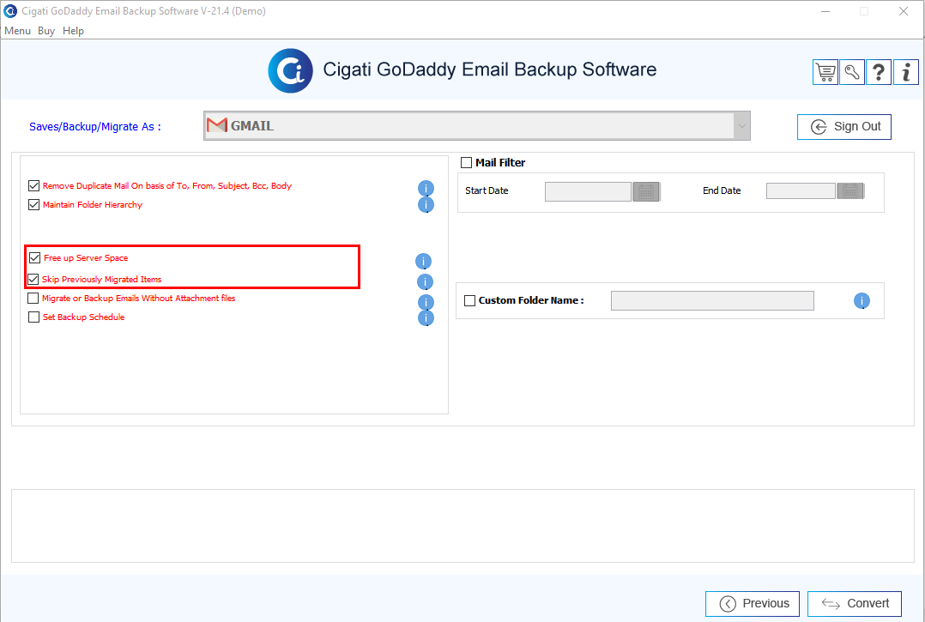Open the Help menu
925x622 pixels.
73,31
